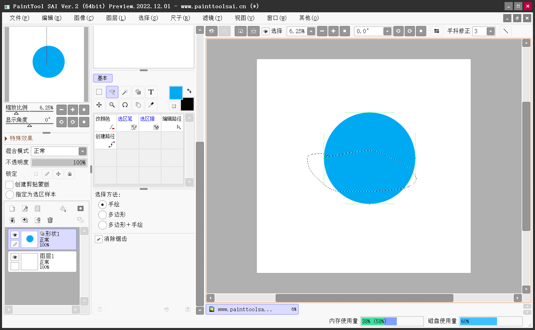Image resolution: width=535 pixels, height=330 pixels.
Task: Open the 滤镜 menu
Action: [x=212, y=18]
